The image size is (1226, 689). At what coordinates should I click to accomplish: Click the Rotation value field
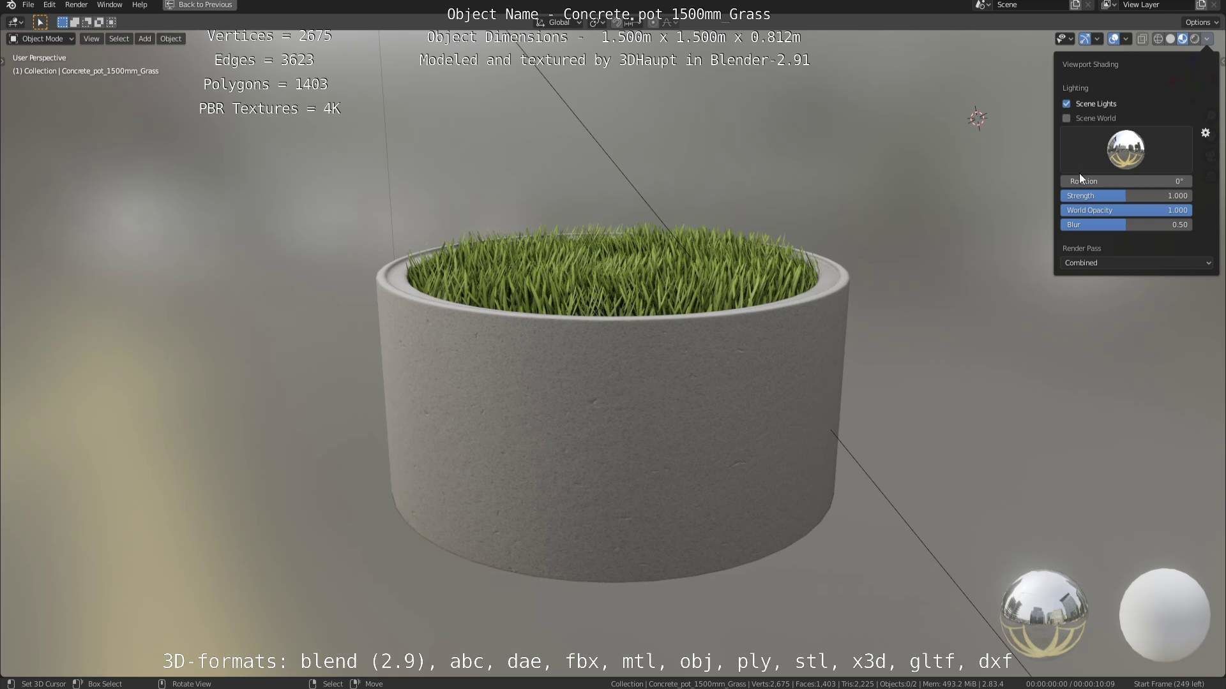click(1126, 181)
